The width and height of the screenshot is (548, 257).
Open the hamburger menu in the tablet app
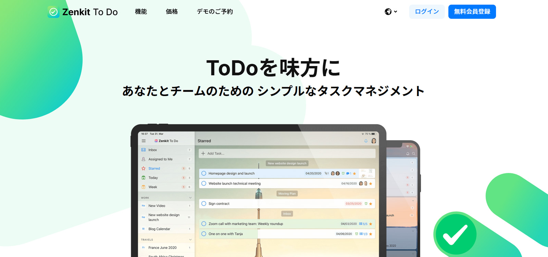144,141
